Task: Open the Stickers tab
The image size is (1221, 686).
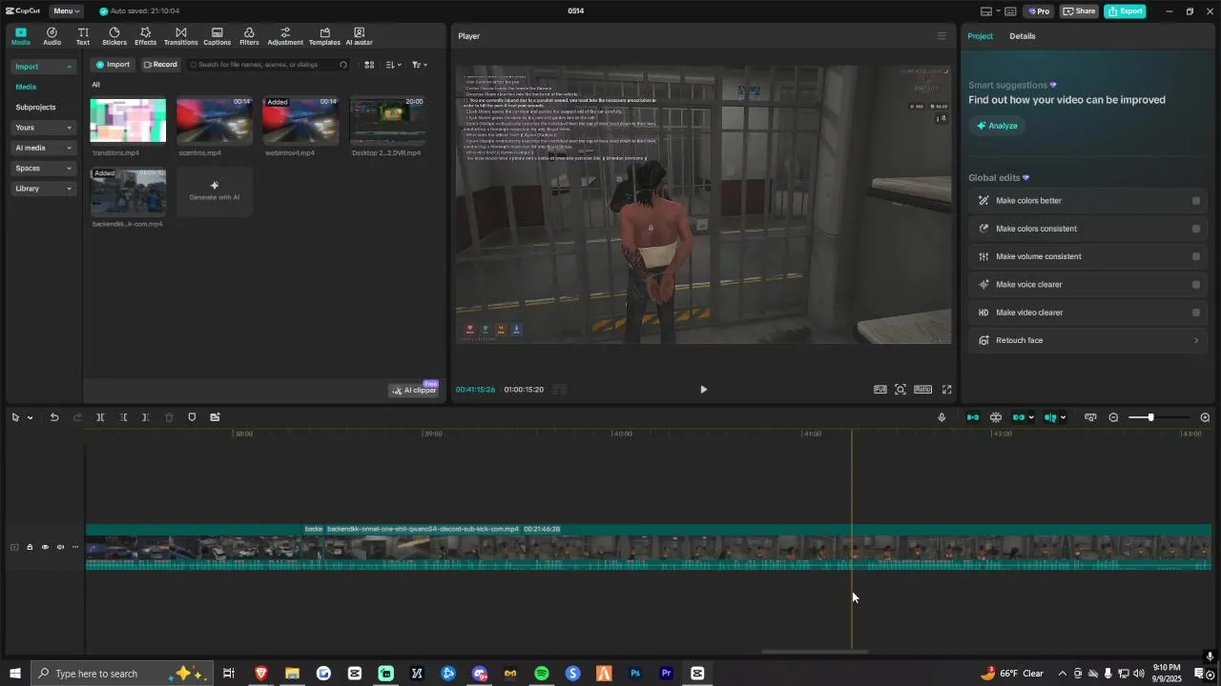Action: pyautogui.click(x=114, y=36)
